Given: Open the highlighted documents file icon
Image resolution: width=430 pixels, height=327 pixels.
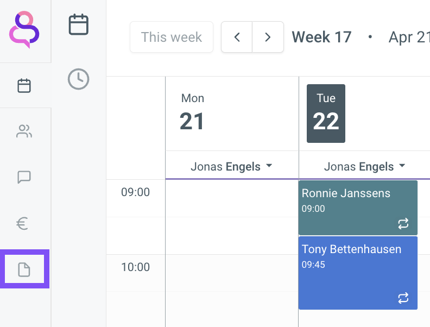Looking at the screenshot, I should pyautogui.click(x=24, y=269).
